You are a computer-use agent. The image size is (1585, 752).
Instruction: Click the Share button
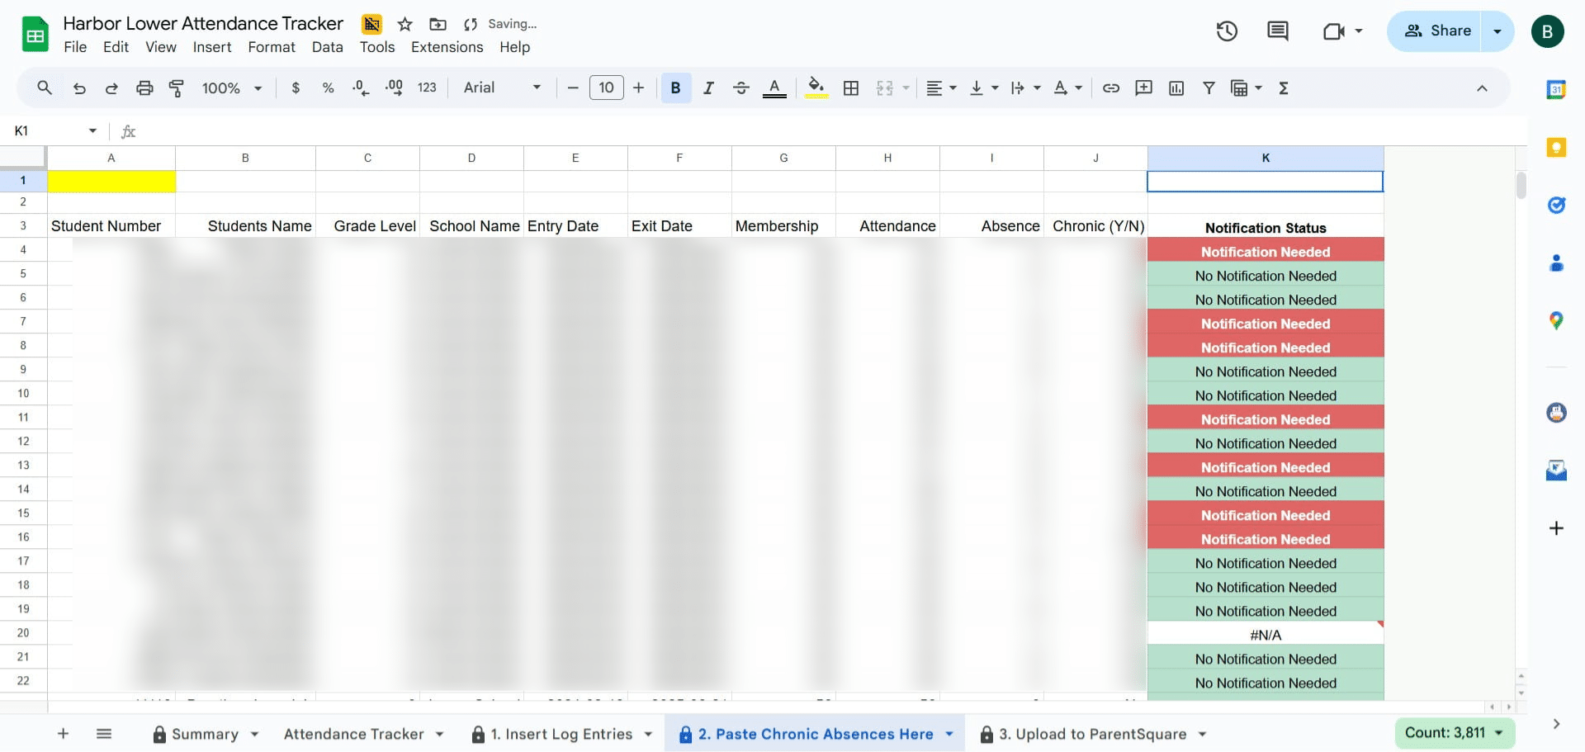click(x=1437, y=31)
